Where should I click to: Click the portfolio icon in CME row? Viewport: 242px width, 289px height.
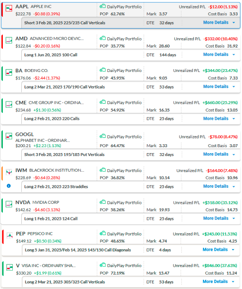(x=103, y=102)
